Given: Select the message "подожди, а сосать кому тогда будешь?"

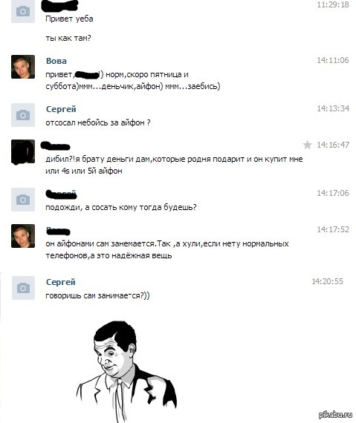Looking at the screenshot, I should point(121,208).
